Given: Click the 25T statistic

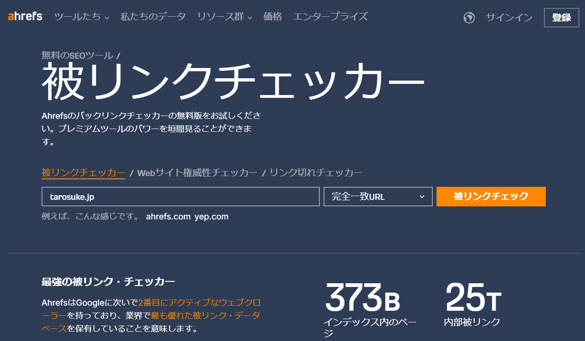Looking at the screenshot, I should click(x=473, y=298).
